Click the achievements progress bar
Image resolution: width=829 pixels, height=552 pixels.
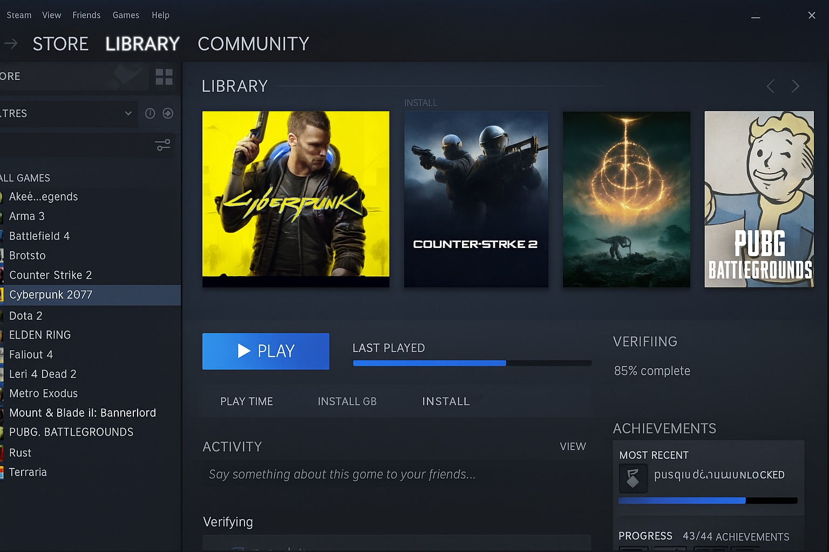coord(708,501)
